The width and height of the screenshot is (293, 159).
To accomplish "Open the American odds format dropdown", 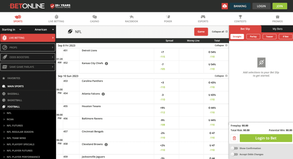I will (44, 30).
